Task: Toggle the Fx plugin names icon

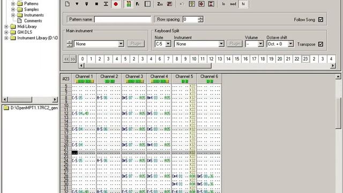Action: point(138,4)
